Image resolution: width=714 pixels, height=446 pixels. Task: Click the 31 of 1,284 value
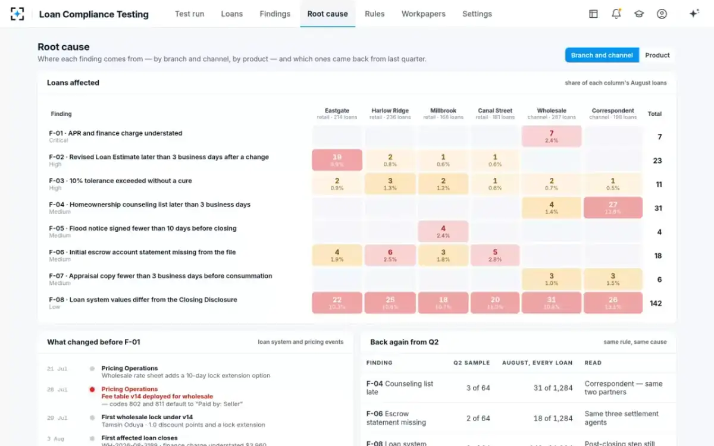coord(553,388)
